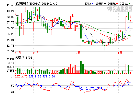Click the date 2014-01-10 in the header
133x93 pixels.
tap(49, 4)
